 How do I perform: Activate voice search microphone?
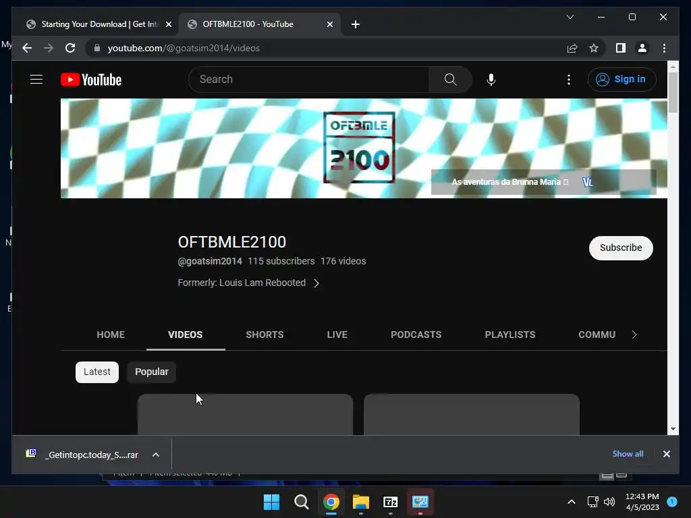[x=491, y=80]
